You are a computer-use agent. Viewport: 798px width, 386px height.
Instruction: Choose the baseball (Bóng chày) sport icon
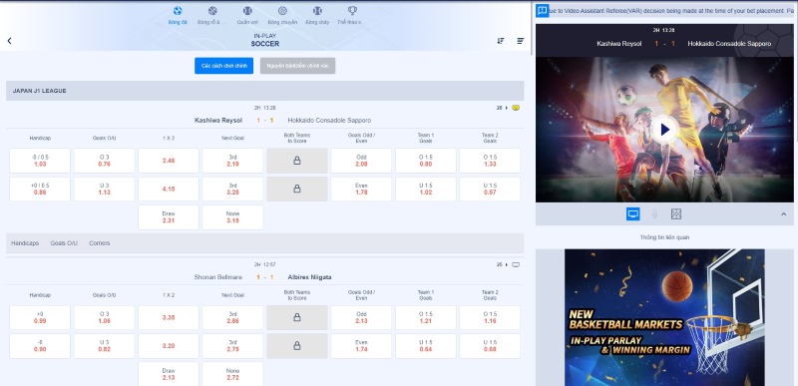(x=317, y=11)
